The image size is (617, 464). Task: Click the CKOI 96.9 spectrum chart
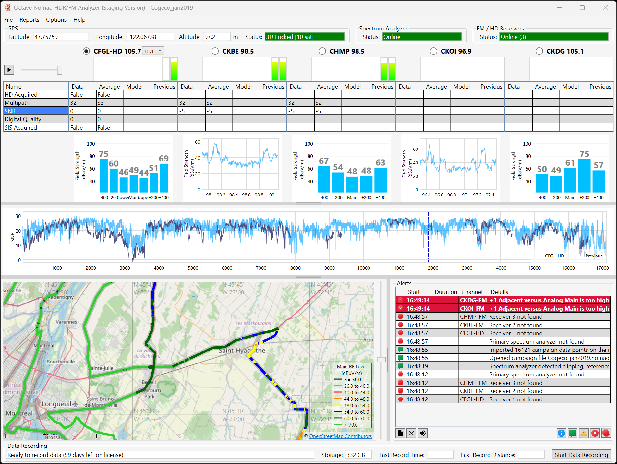coord(450,168)
